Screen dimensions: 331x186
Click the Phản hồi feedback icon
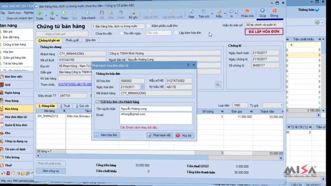pyautogui.click(x=247, y=11)
